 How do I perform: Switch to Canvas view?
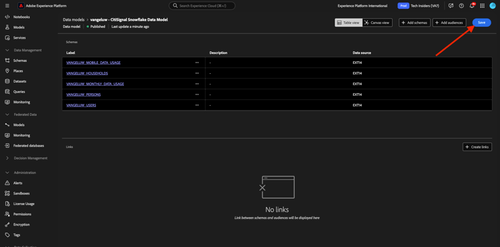pyautogui.click(x=377, y=23)
